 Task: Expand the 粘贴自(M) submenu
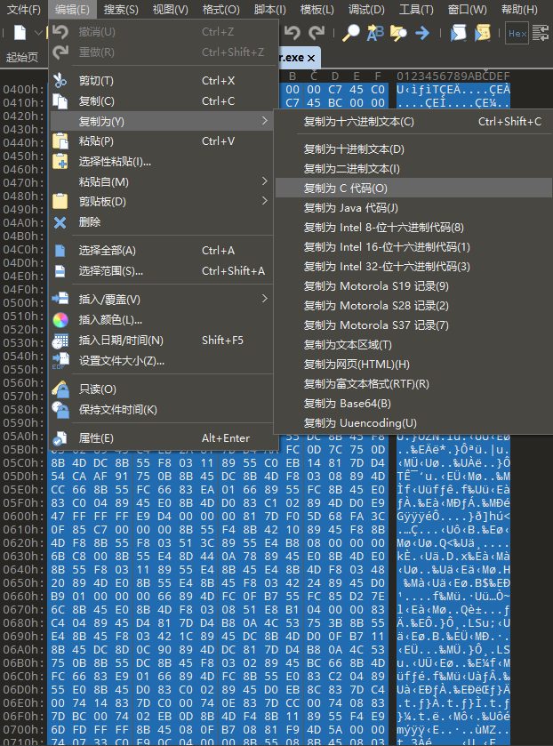[161, 181]
